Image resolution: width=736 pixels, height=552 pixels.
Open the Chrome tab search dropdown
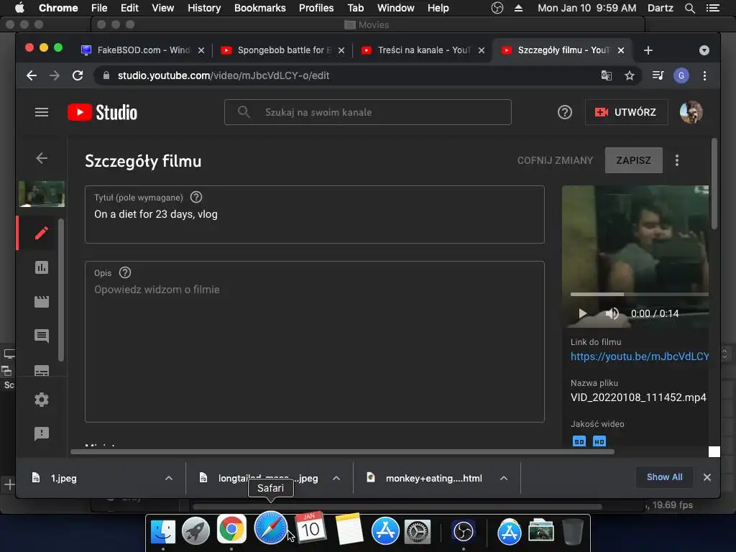pyautogui.click(x=704, y=50)
